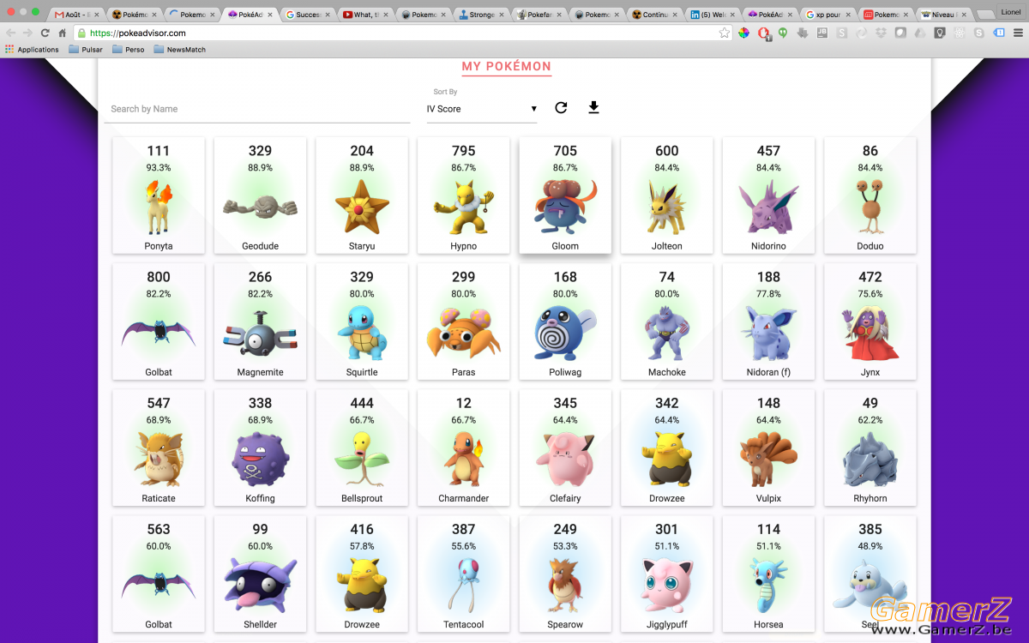The image size is (1029, 643).
Task: Close the Gmail Août tab
Action: tap(98, 15)
